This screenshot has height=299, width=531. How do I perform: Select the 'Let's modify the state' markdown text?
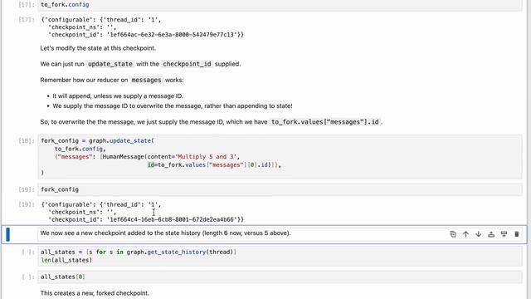tap(98, 48)
